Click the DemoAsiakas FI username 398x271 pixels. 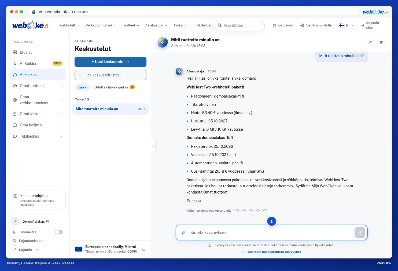tap(36, 222)
